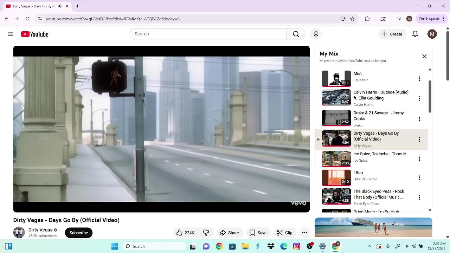This screenshot has width=450, height=253.
Task: Select Black Eyed Peas Rock That Body title
Action: (379, 194)
